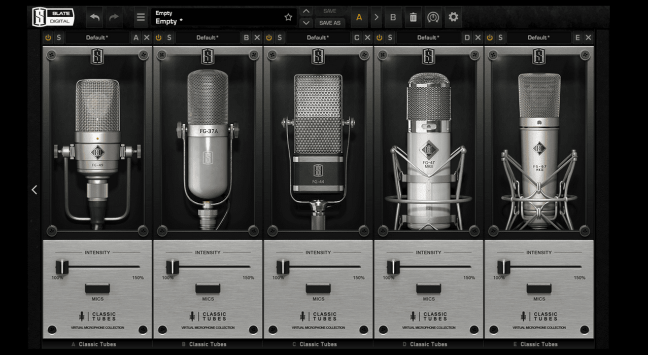Open the hamburger preset menu

[141, 17]
